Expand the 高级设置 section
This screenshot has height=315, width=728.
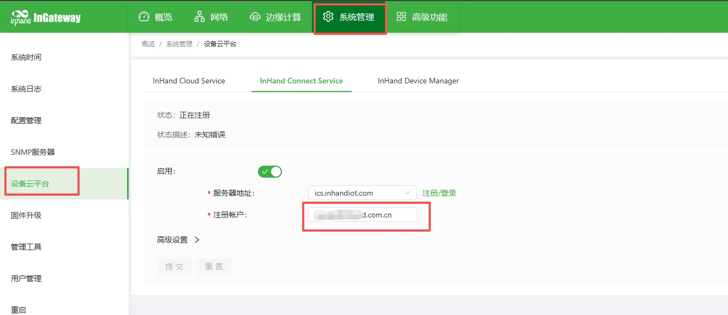[x=178, y=240]
